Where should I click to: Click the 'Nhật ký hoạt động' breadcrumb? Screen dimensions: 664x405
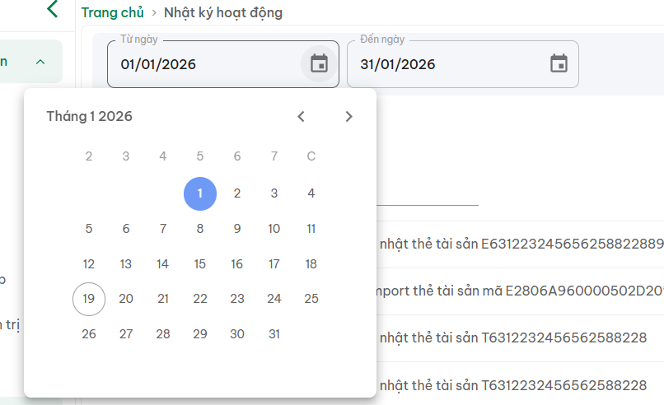223,12
